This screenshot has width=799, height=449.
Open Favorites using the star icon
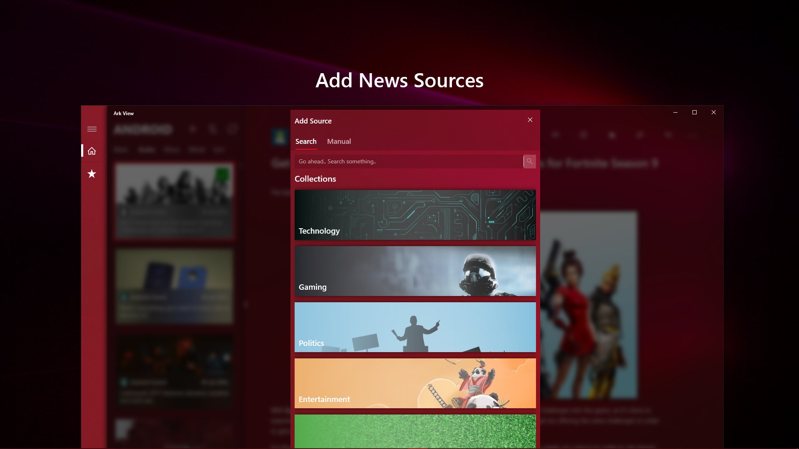(92, 174)
